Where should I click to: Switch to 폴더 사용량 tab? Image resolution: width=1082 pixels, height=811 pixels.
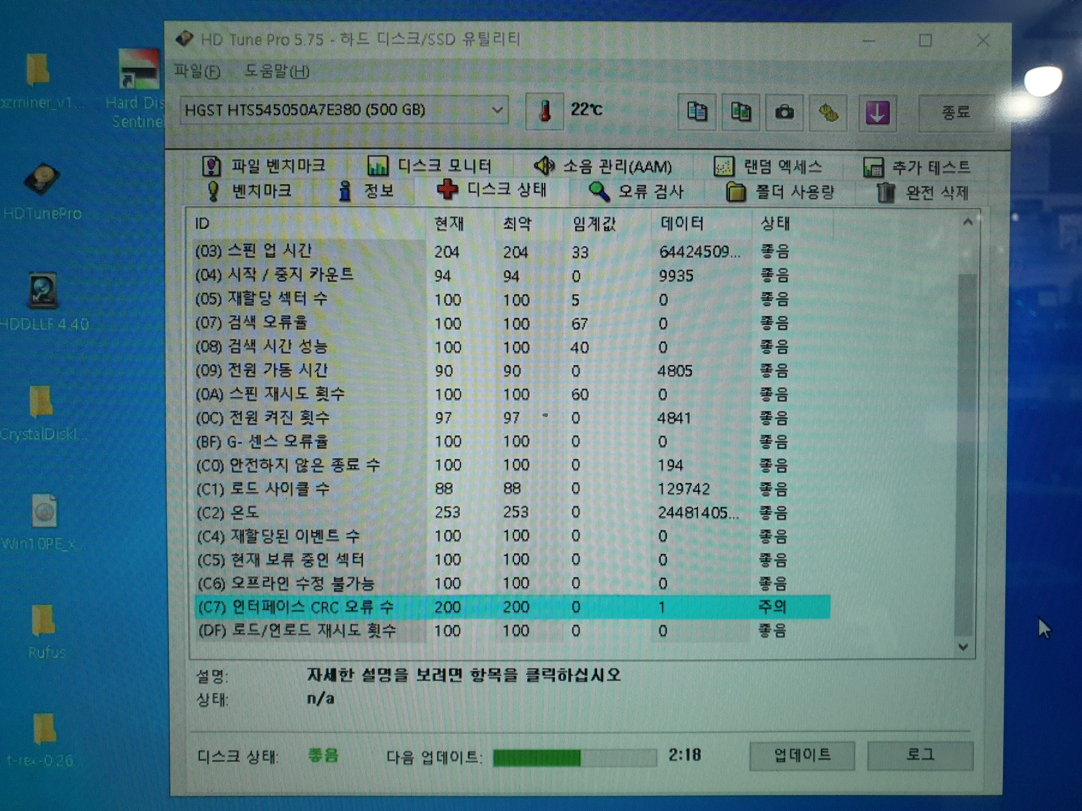780,192
